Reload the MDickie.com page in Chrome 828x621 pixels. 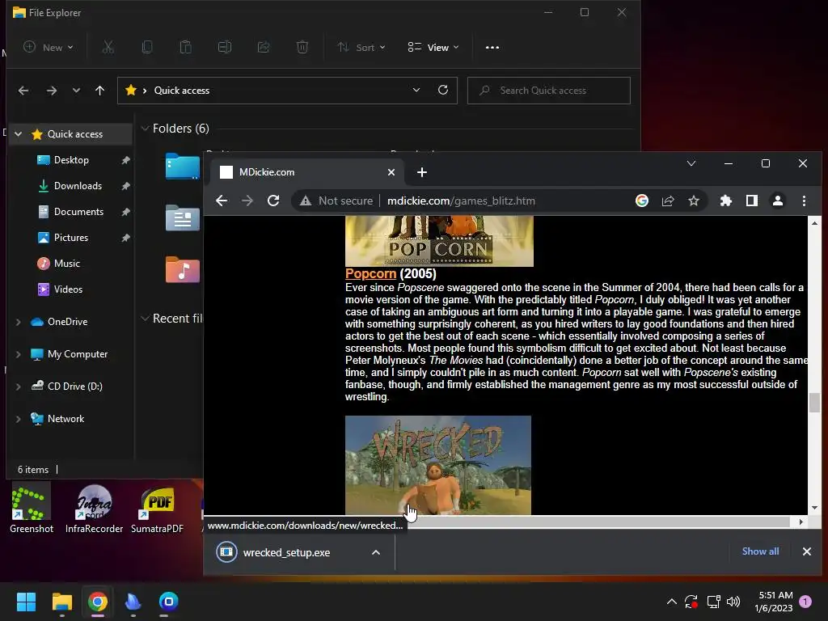(273, 201)
